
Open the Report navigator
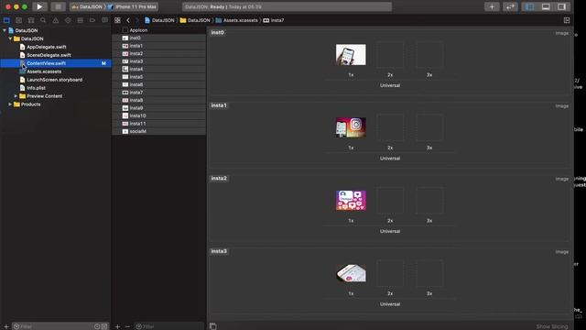pyautogui.click(x=104, y=20)
